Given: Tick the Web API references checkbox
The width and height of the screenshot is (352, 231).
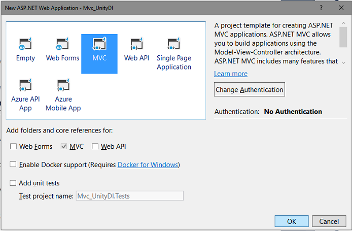Looking at the screenshot, I should coord(95,146).
